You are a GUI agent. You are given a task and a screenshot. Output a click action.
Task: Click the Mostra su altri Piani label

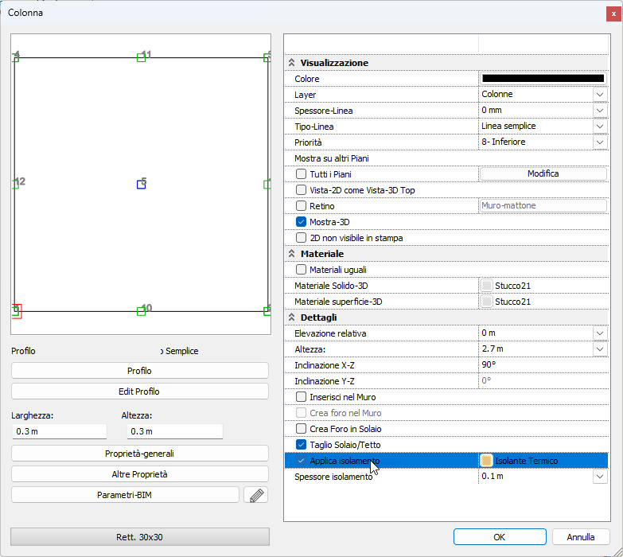coord(332,158)
